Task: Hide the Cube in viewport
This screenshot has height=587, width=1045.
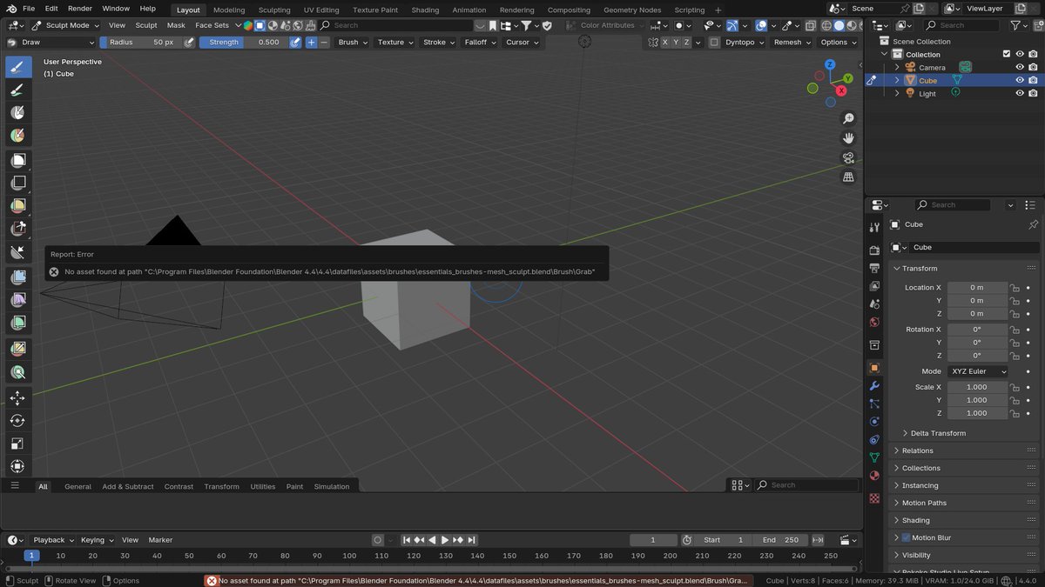Action: (1020, 80)
